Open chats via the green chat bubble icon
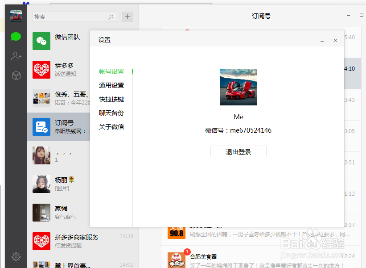This screenshot has width=366, height=268. tap(16, 37)
